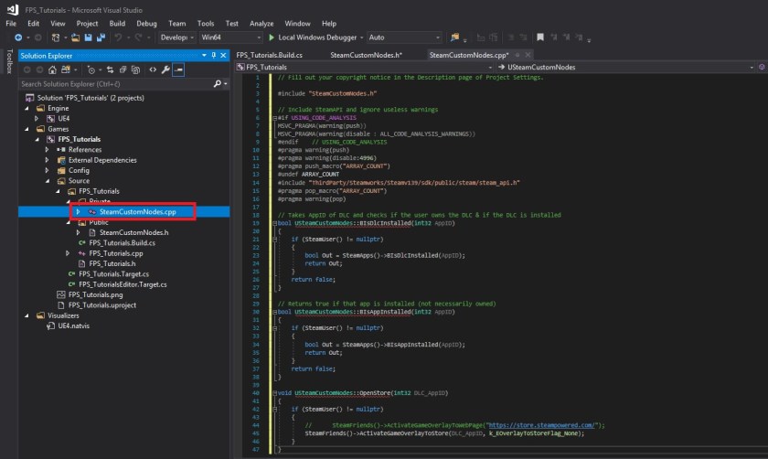Toggle a bookmark with the bookmark icon
Image resolution: width=768 pixels, height=459 pixels.
click(540, 37)
